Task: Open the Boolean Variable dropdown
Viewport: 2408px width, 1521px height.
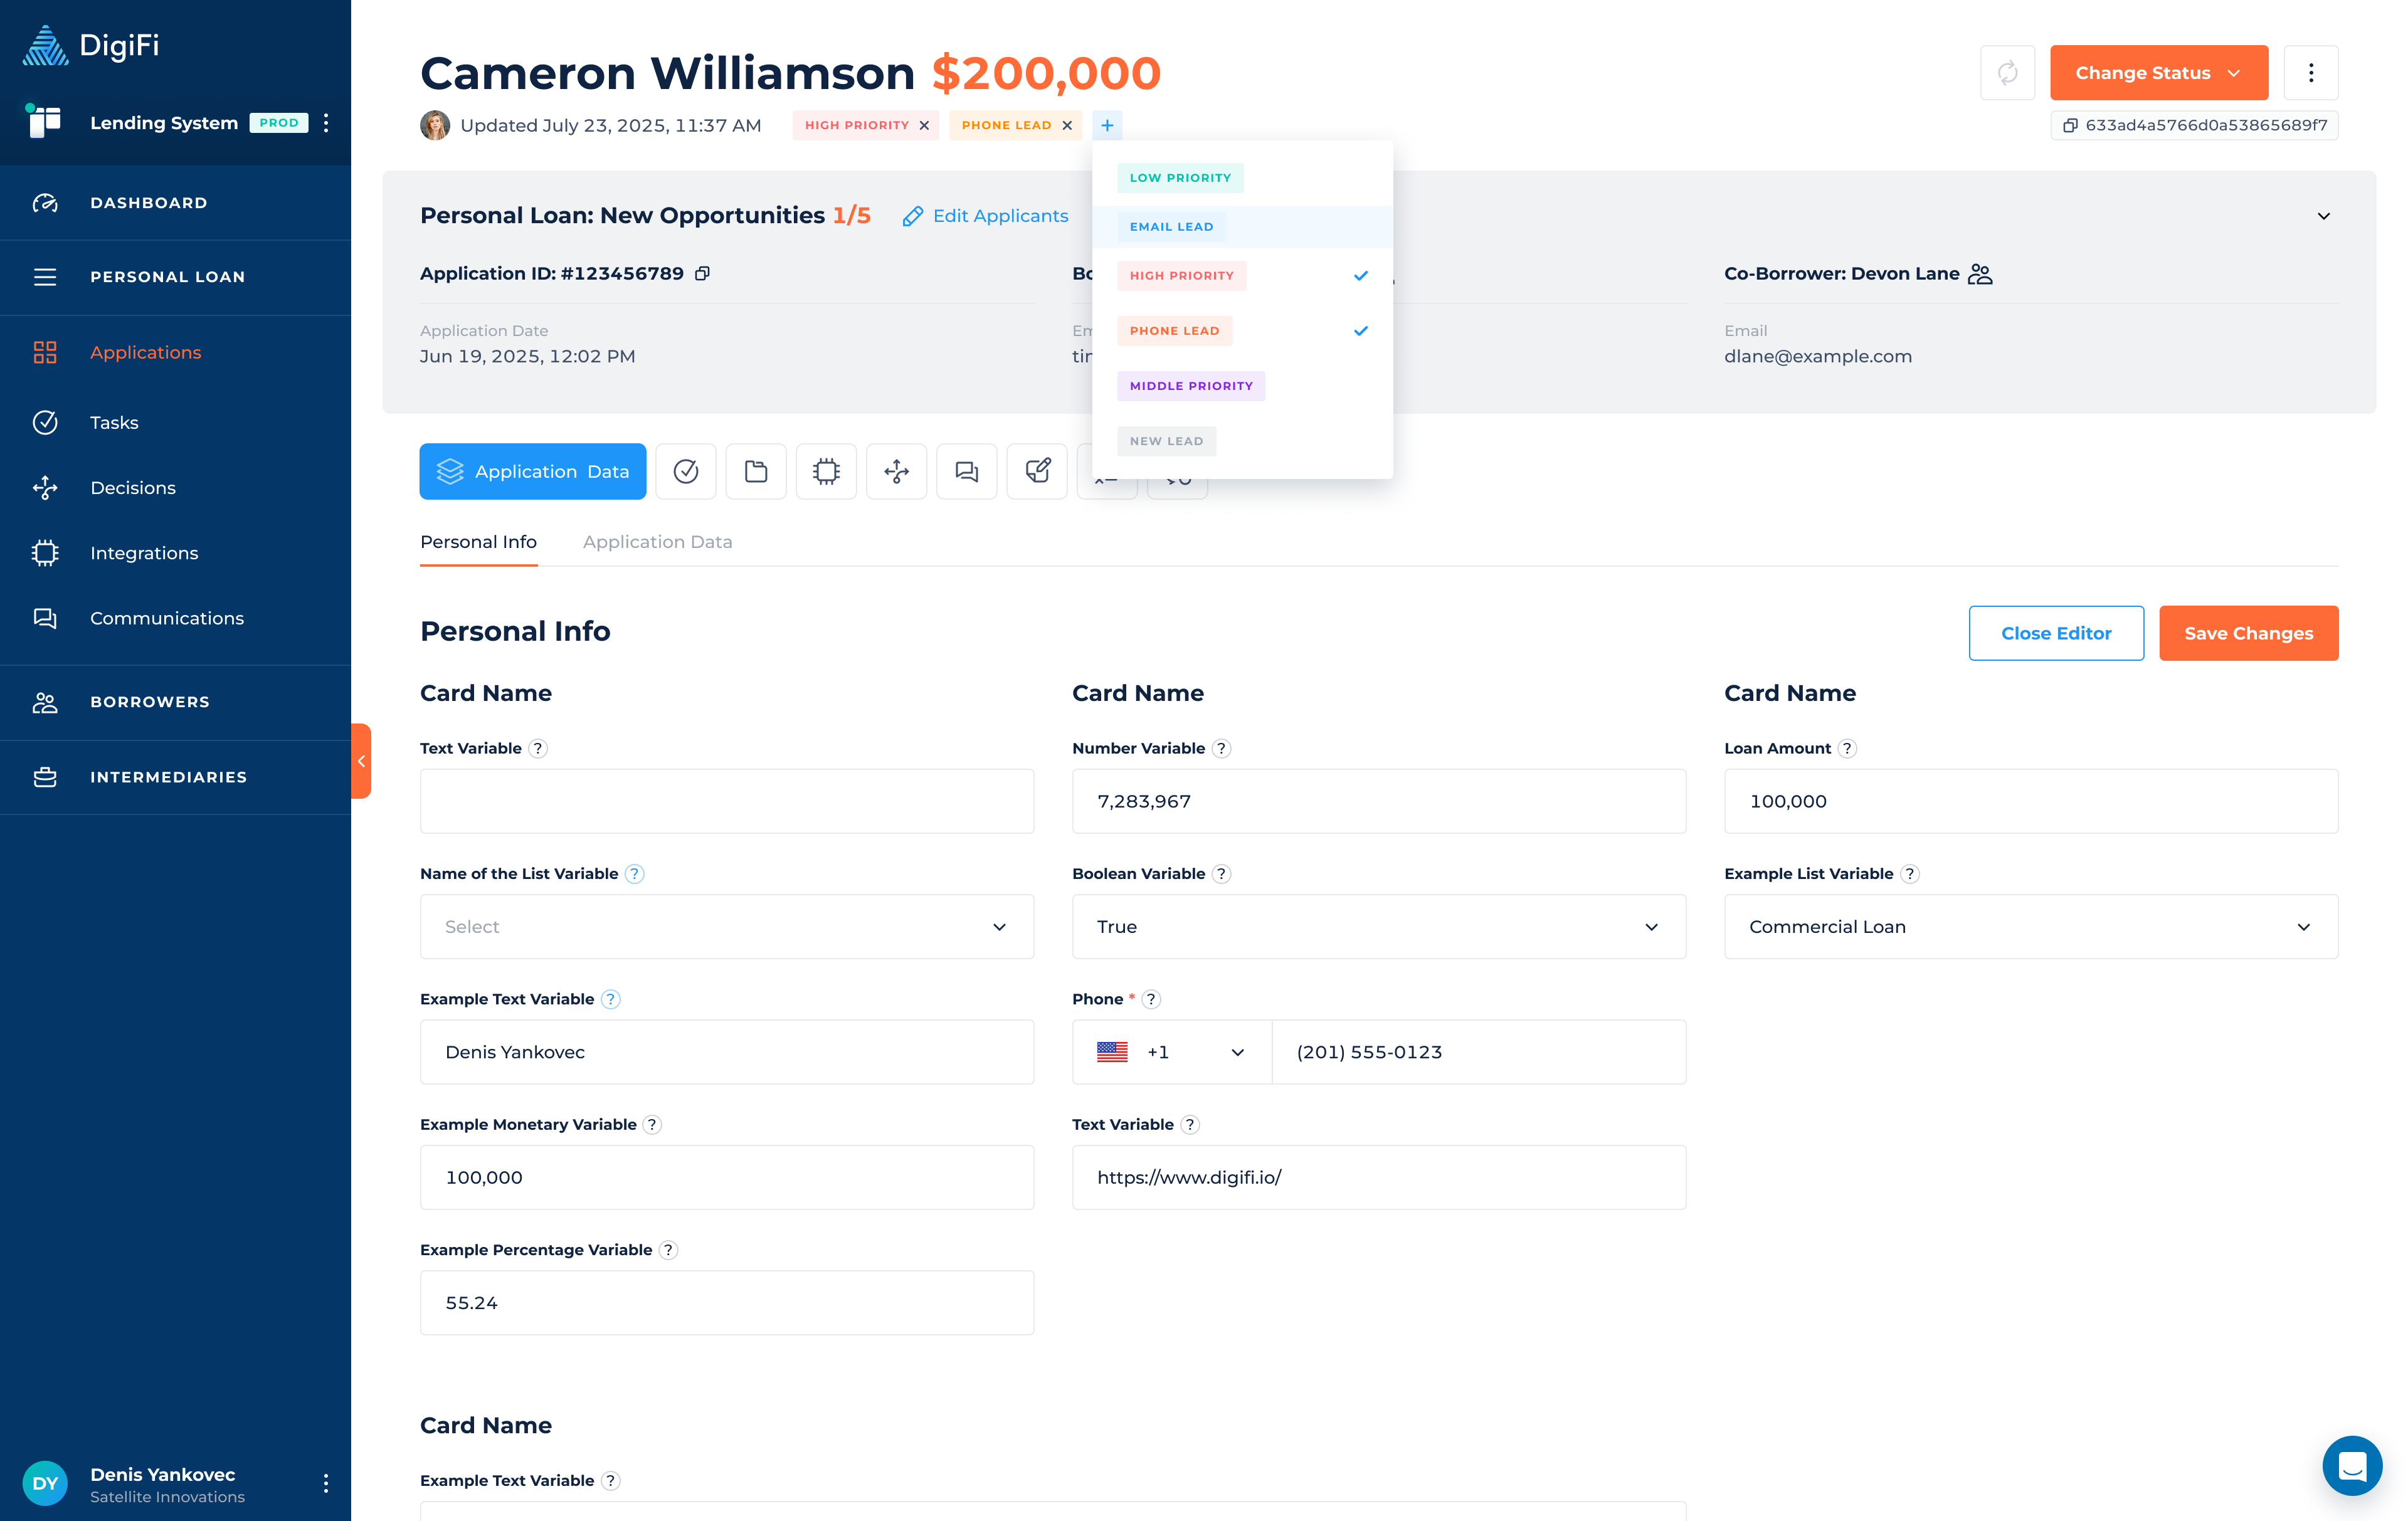Action: (1378, 927)
